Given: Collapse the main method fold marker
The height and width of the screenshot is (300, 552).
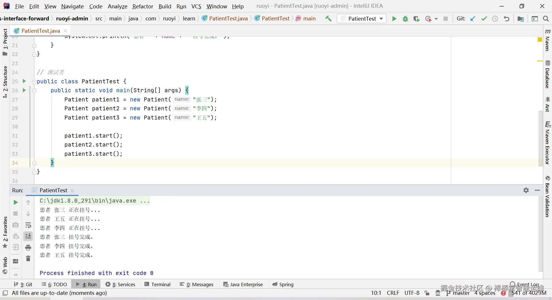Looking at the screenshot, I should click(34, 91).
